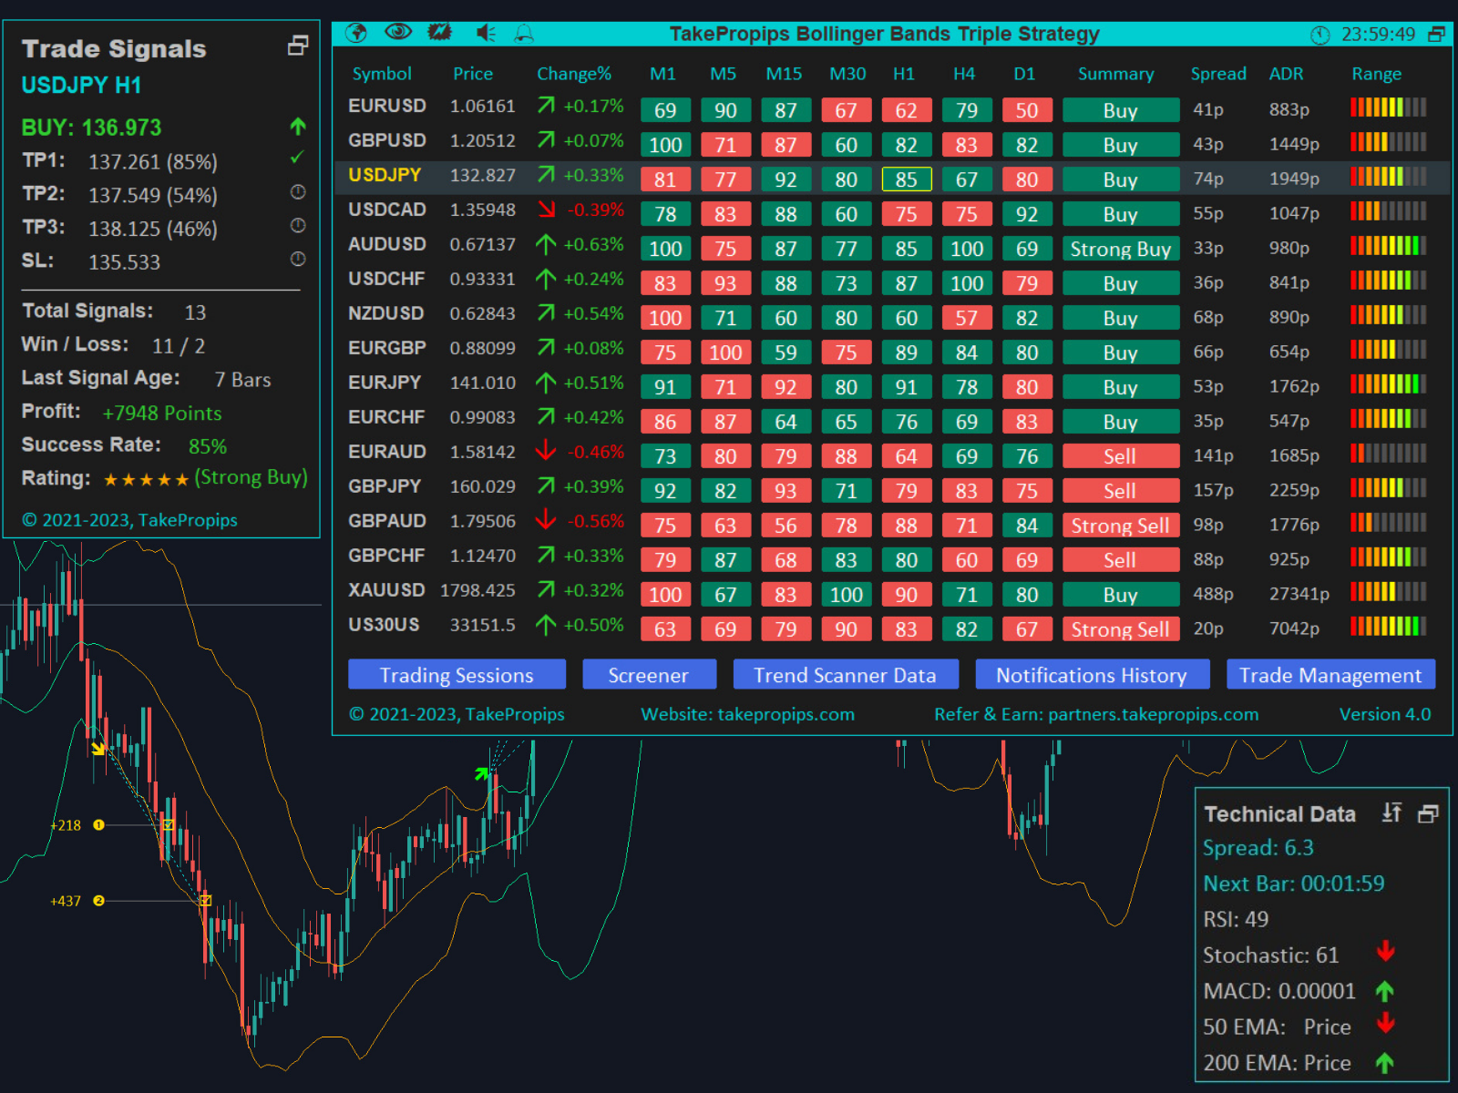The height and width of the screenshot is (1093, 1458).
Task: Open the news impact icon
Action: coord(439,33)
